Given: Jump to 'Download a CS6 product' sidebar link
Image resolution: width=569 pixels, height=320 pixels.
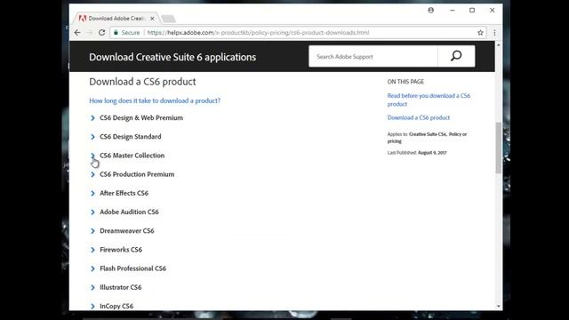Looking at the screenshot, I should 419,117.
